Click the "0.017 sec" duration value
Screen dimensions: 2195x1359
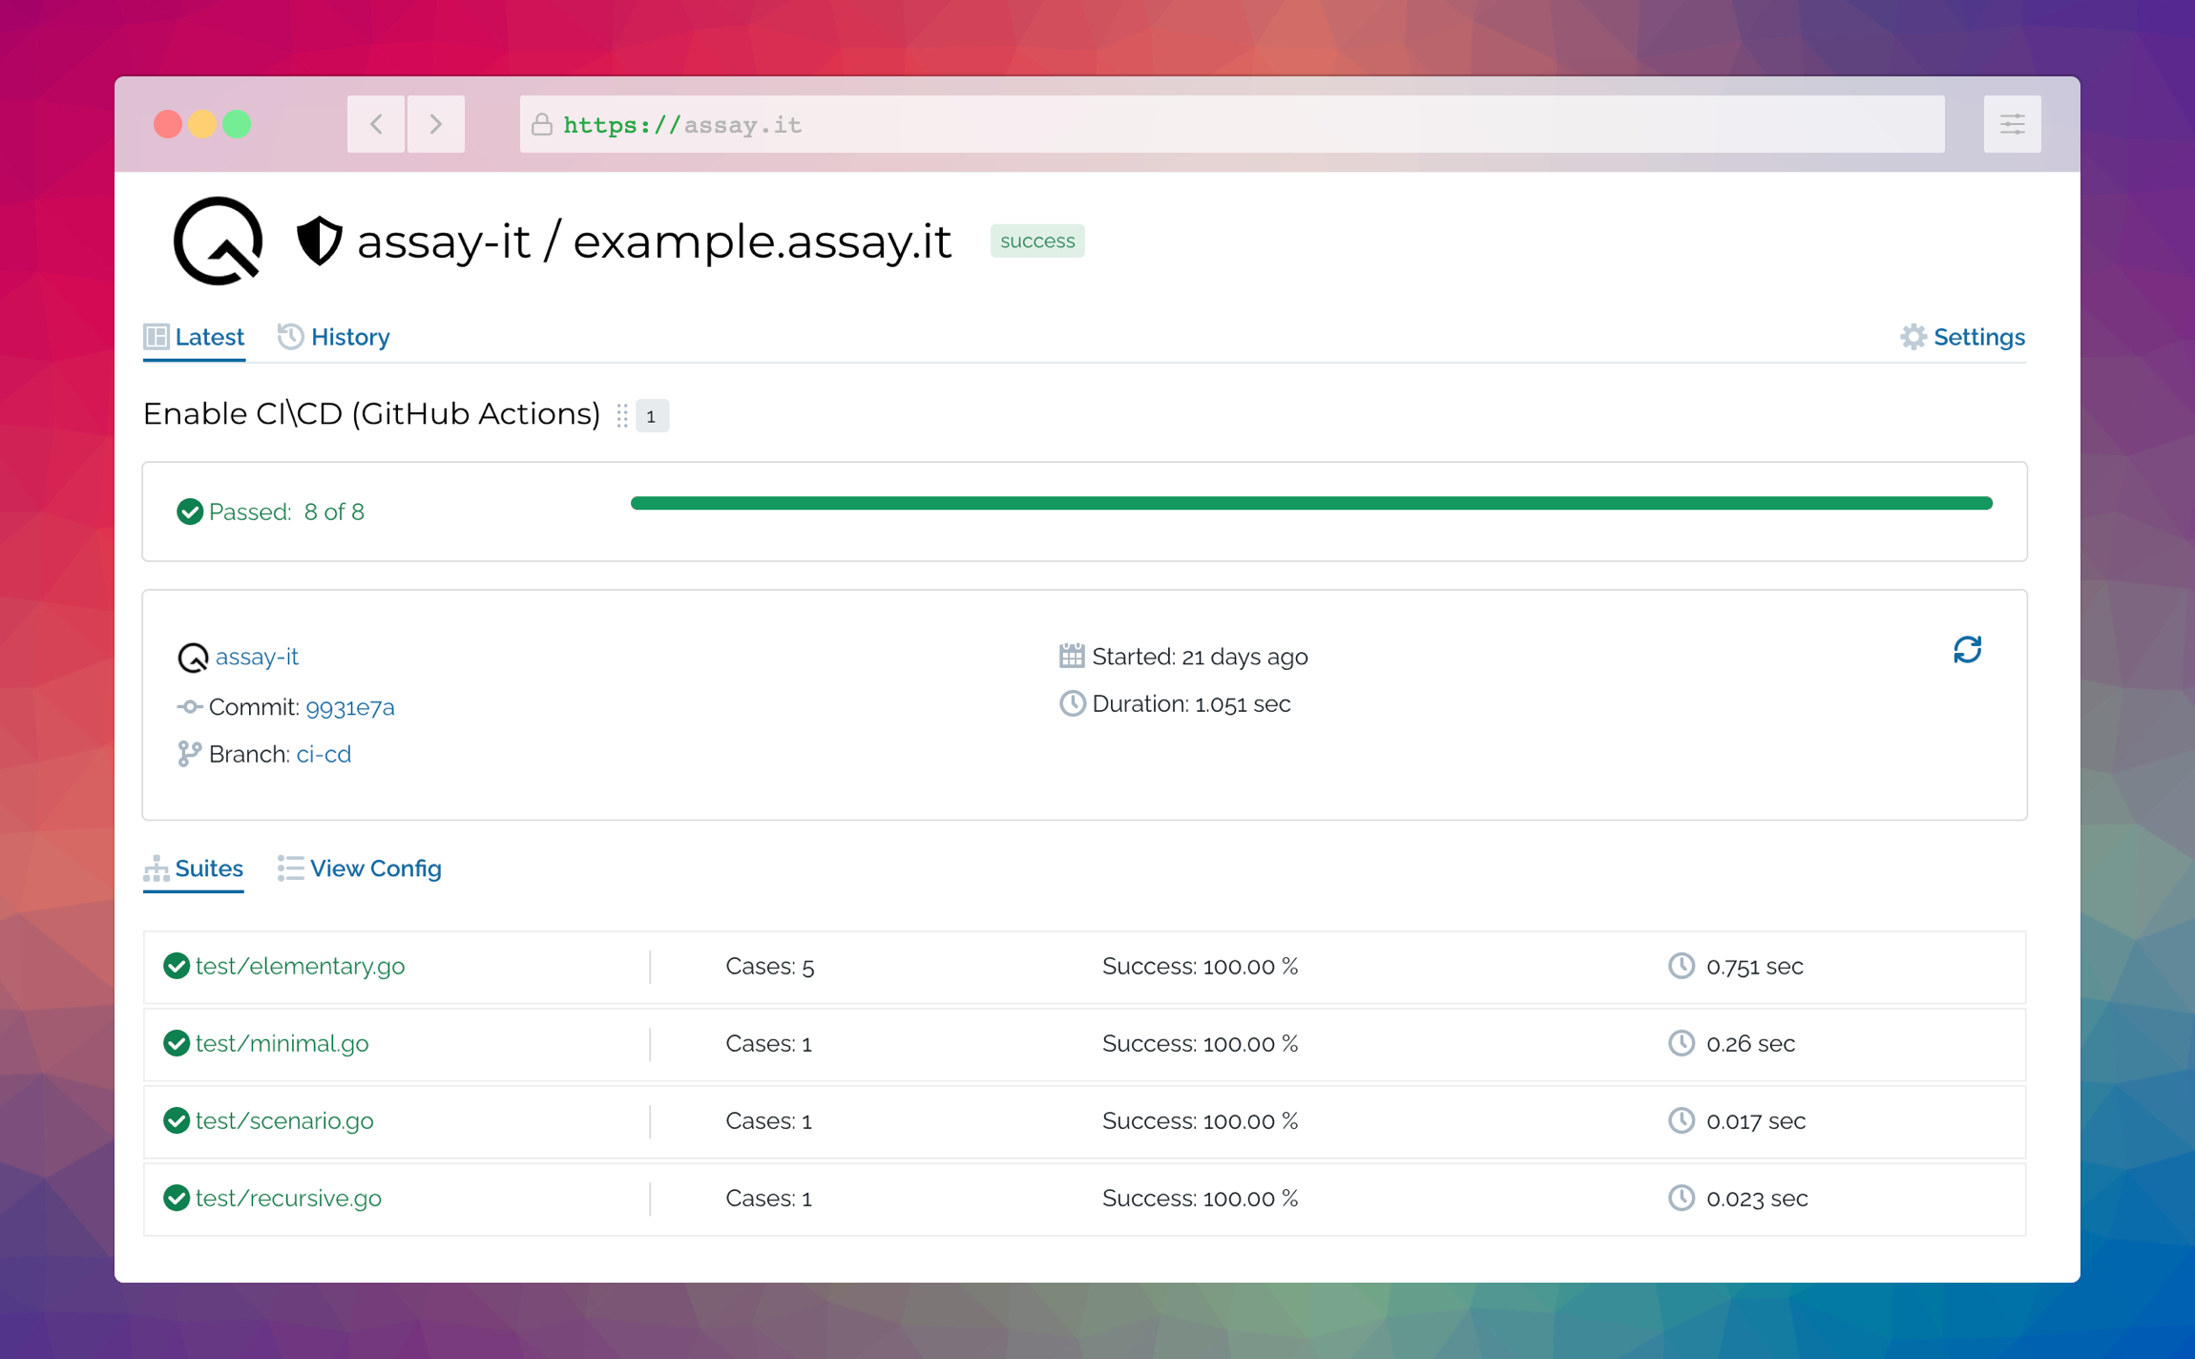point(1756,1121)
